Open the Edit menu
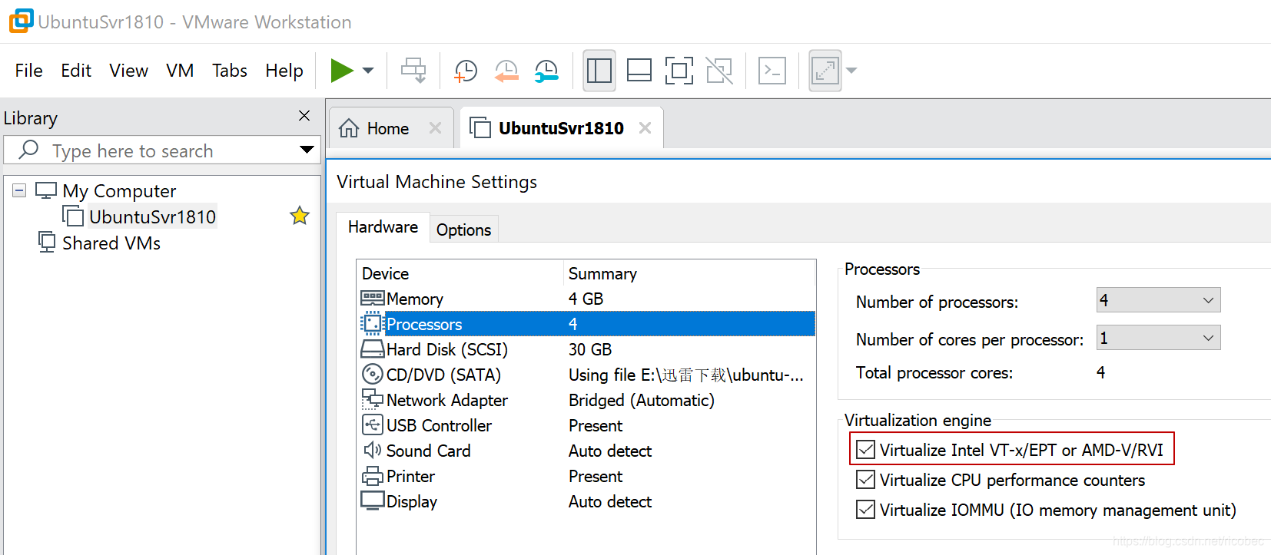 pos(76,71)
